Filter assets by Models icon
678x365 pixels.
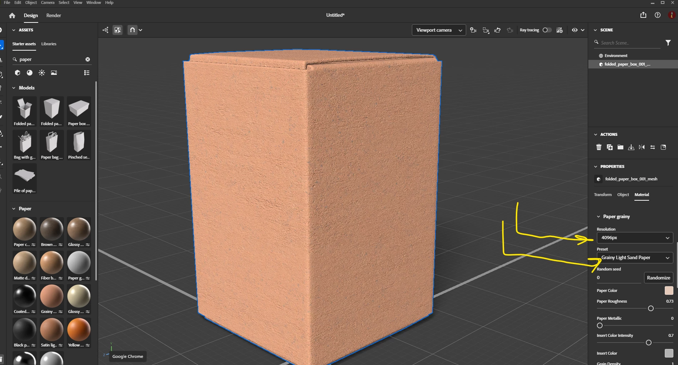17,73
